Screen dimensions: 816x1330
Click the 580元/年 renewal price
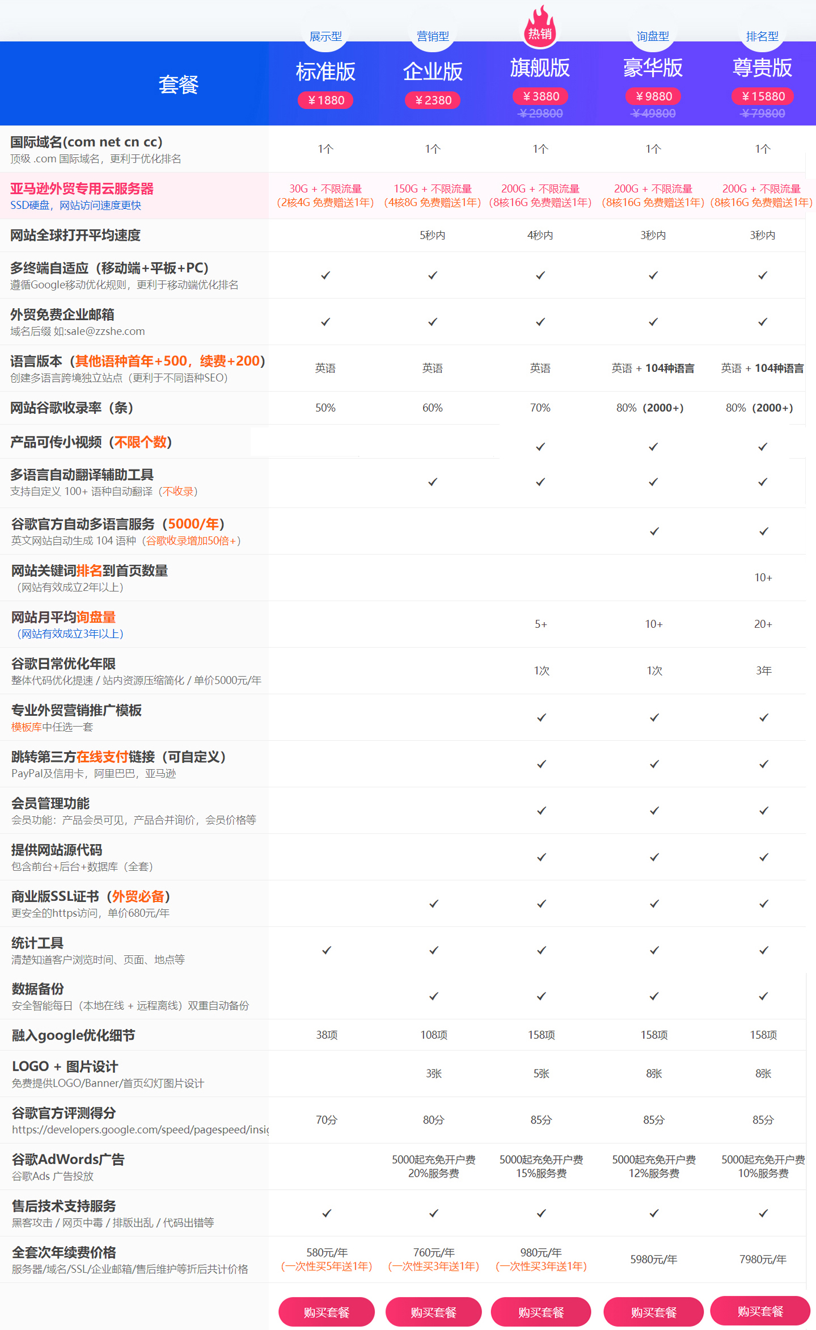click(327, 1252)
